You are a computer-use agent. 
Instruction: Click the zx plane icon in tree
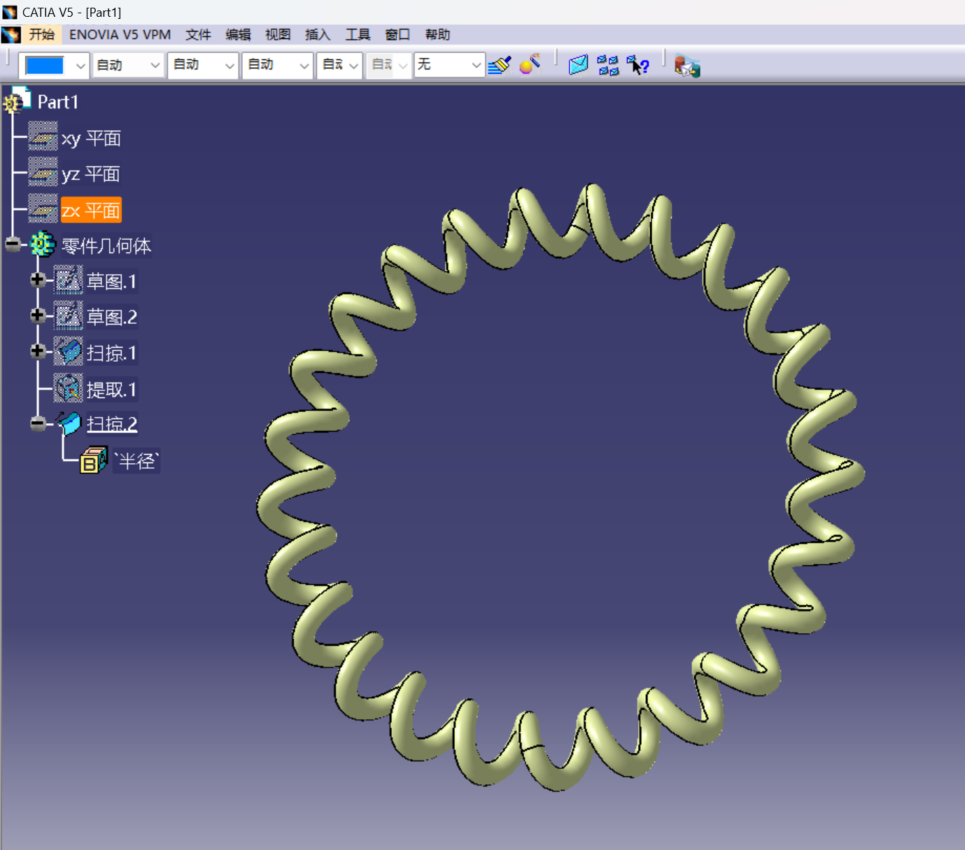[x=43, y=209]
